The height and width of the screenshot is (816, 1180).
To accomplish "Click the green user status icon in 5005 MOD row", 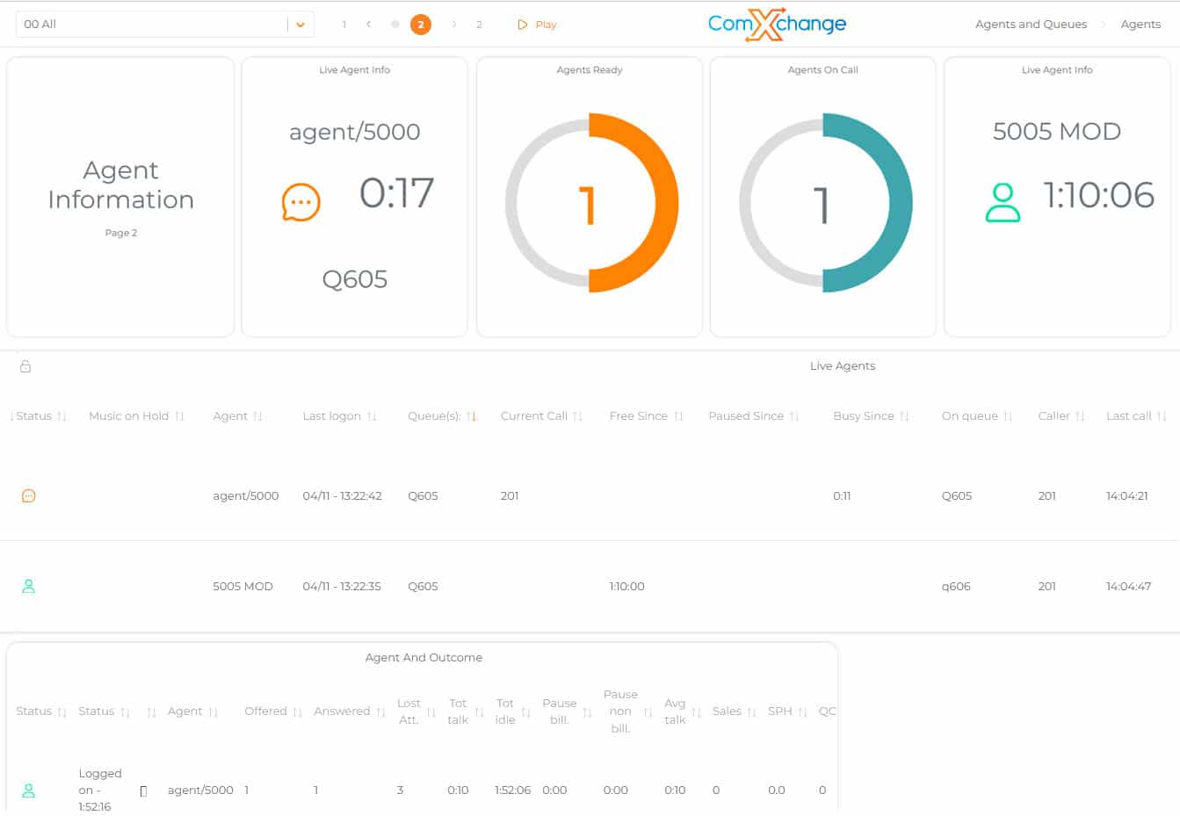I will [28, 586].
